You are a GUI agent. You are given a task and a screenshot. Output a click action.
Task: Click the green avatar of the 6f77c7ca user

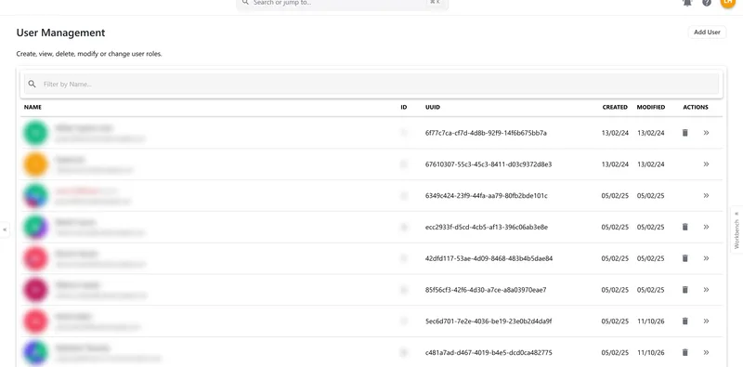(x=35, y=133)
